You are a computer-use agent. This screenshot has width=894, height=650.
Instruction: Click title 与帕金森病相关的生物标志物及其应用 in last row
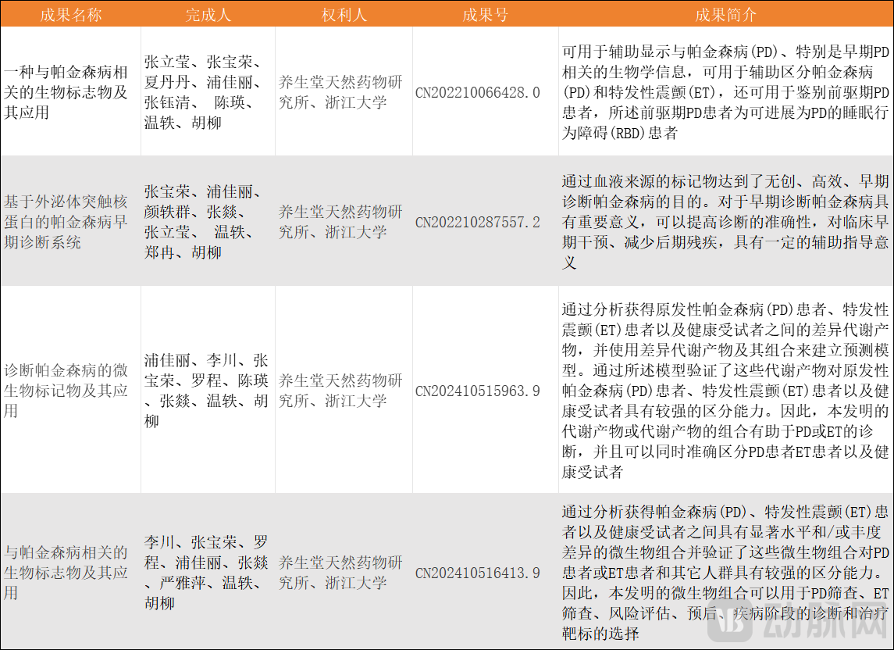tap(66, 573)
